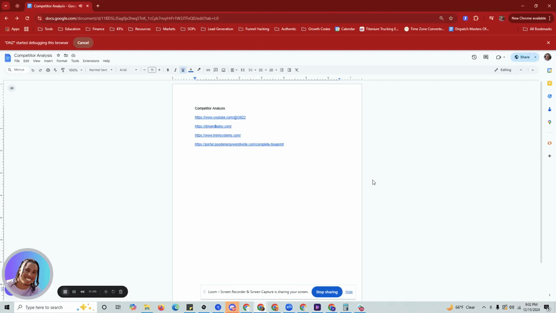Open the Checklist dropdown

(x=252, y=70)
